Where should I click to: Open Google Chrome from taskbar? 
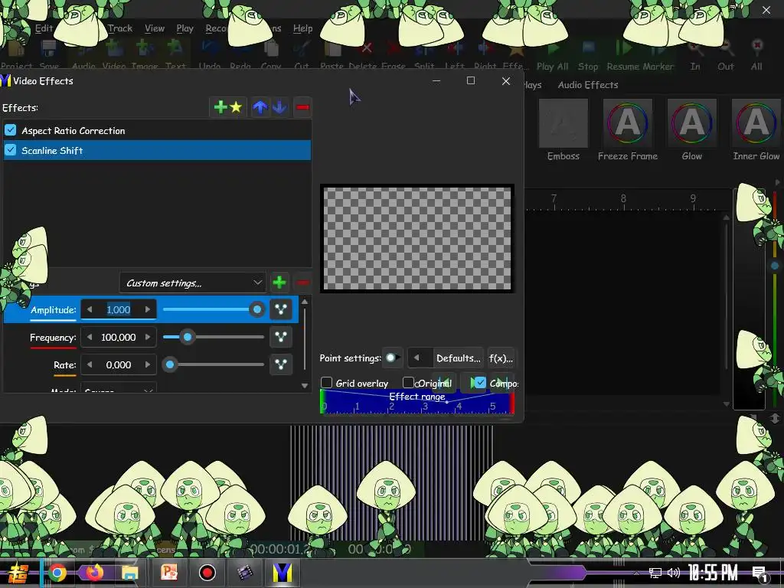tap(57, 572)
